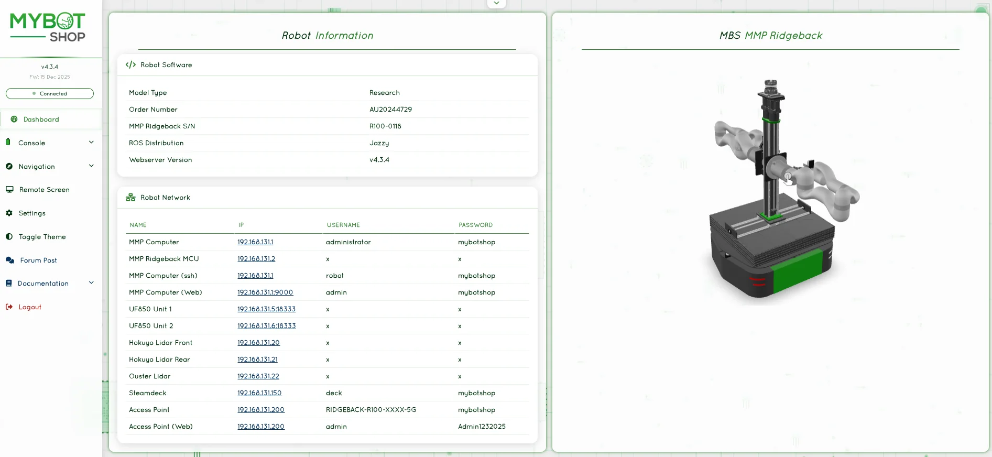Click the Connected status button

pyautogui.click(x=50, y=94)
